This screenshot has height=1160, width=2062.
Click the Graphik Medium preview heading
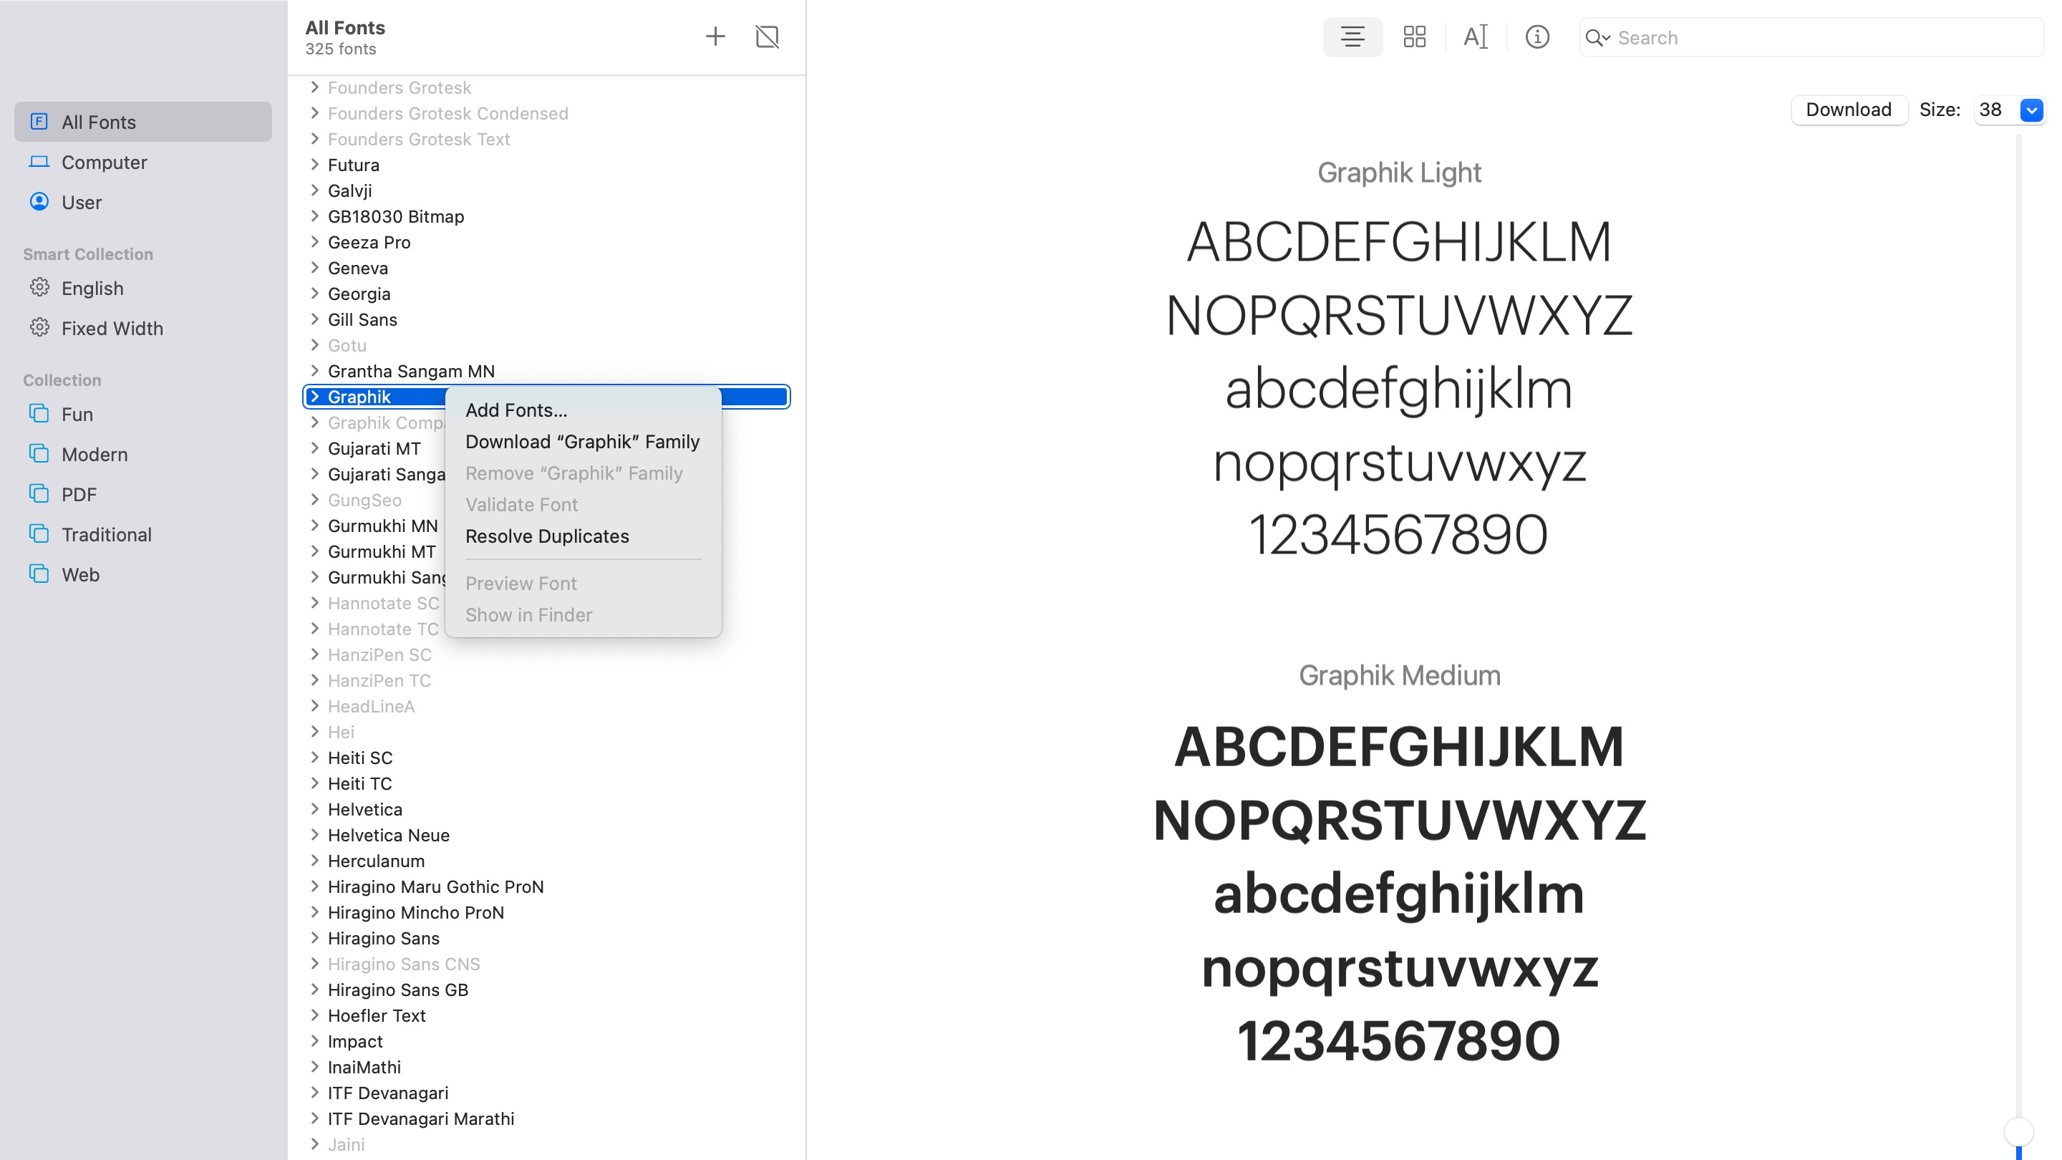pos(1398,675)
